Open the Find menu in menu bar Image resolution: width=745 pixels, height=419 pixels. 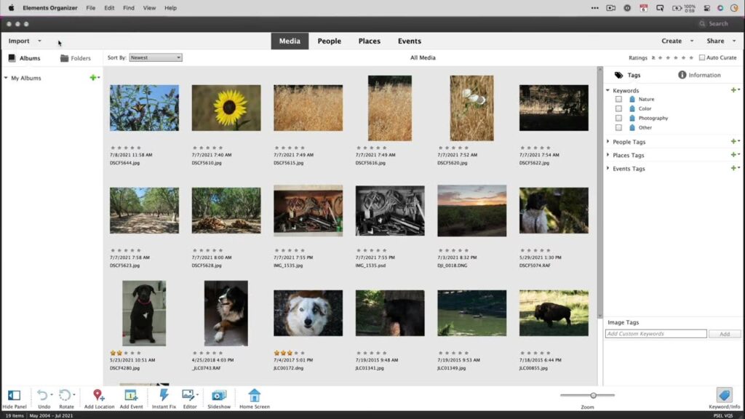[x=128, y=8]
